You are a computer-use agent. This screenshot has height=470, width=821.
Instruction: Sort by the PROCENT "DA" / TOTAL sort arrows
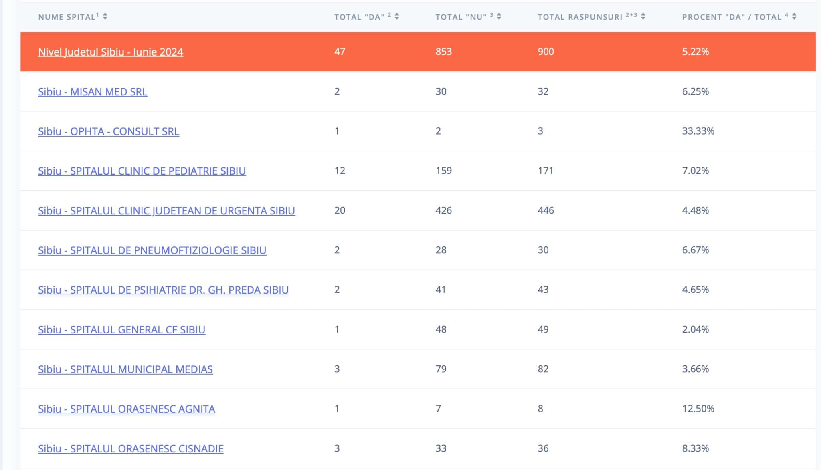(794, 16)
